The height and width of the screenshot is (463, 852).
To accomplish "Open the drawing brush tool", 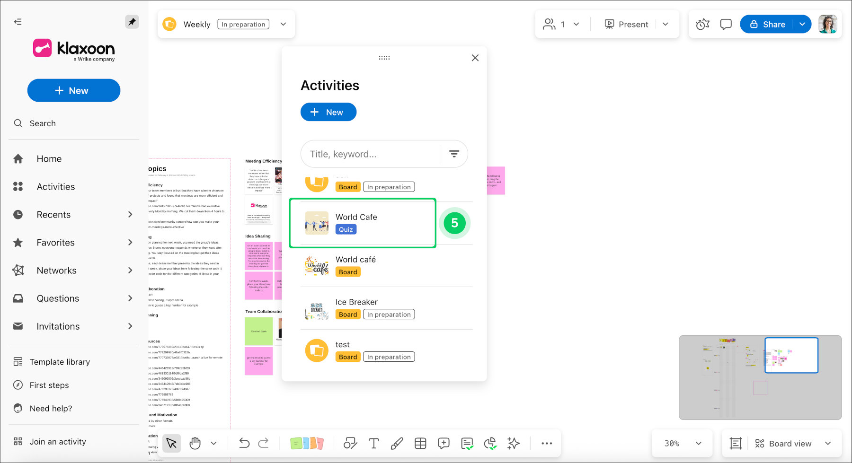I will (397, 443).
